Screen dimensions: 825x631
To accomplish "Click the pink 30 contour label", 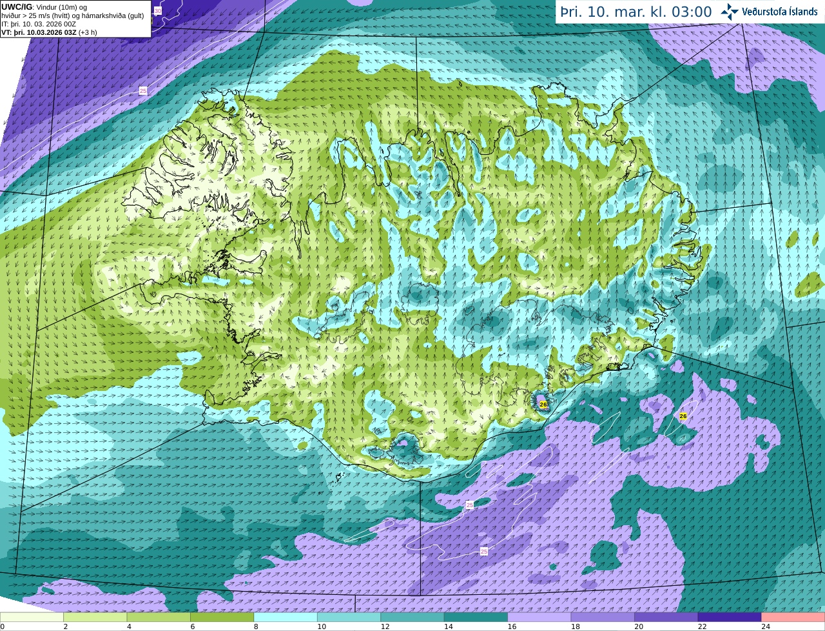I will (x=158, y=12).
